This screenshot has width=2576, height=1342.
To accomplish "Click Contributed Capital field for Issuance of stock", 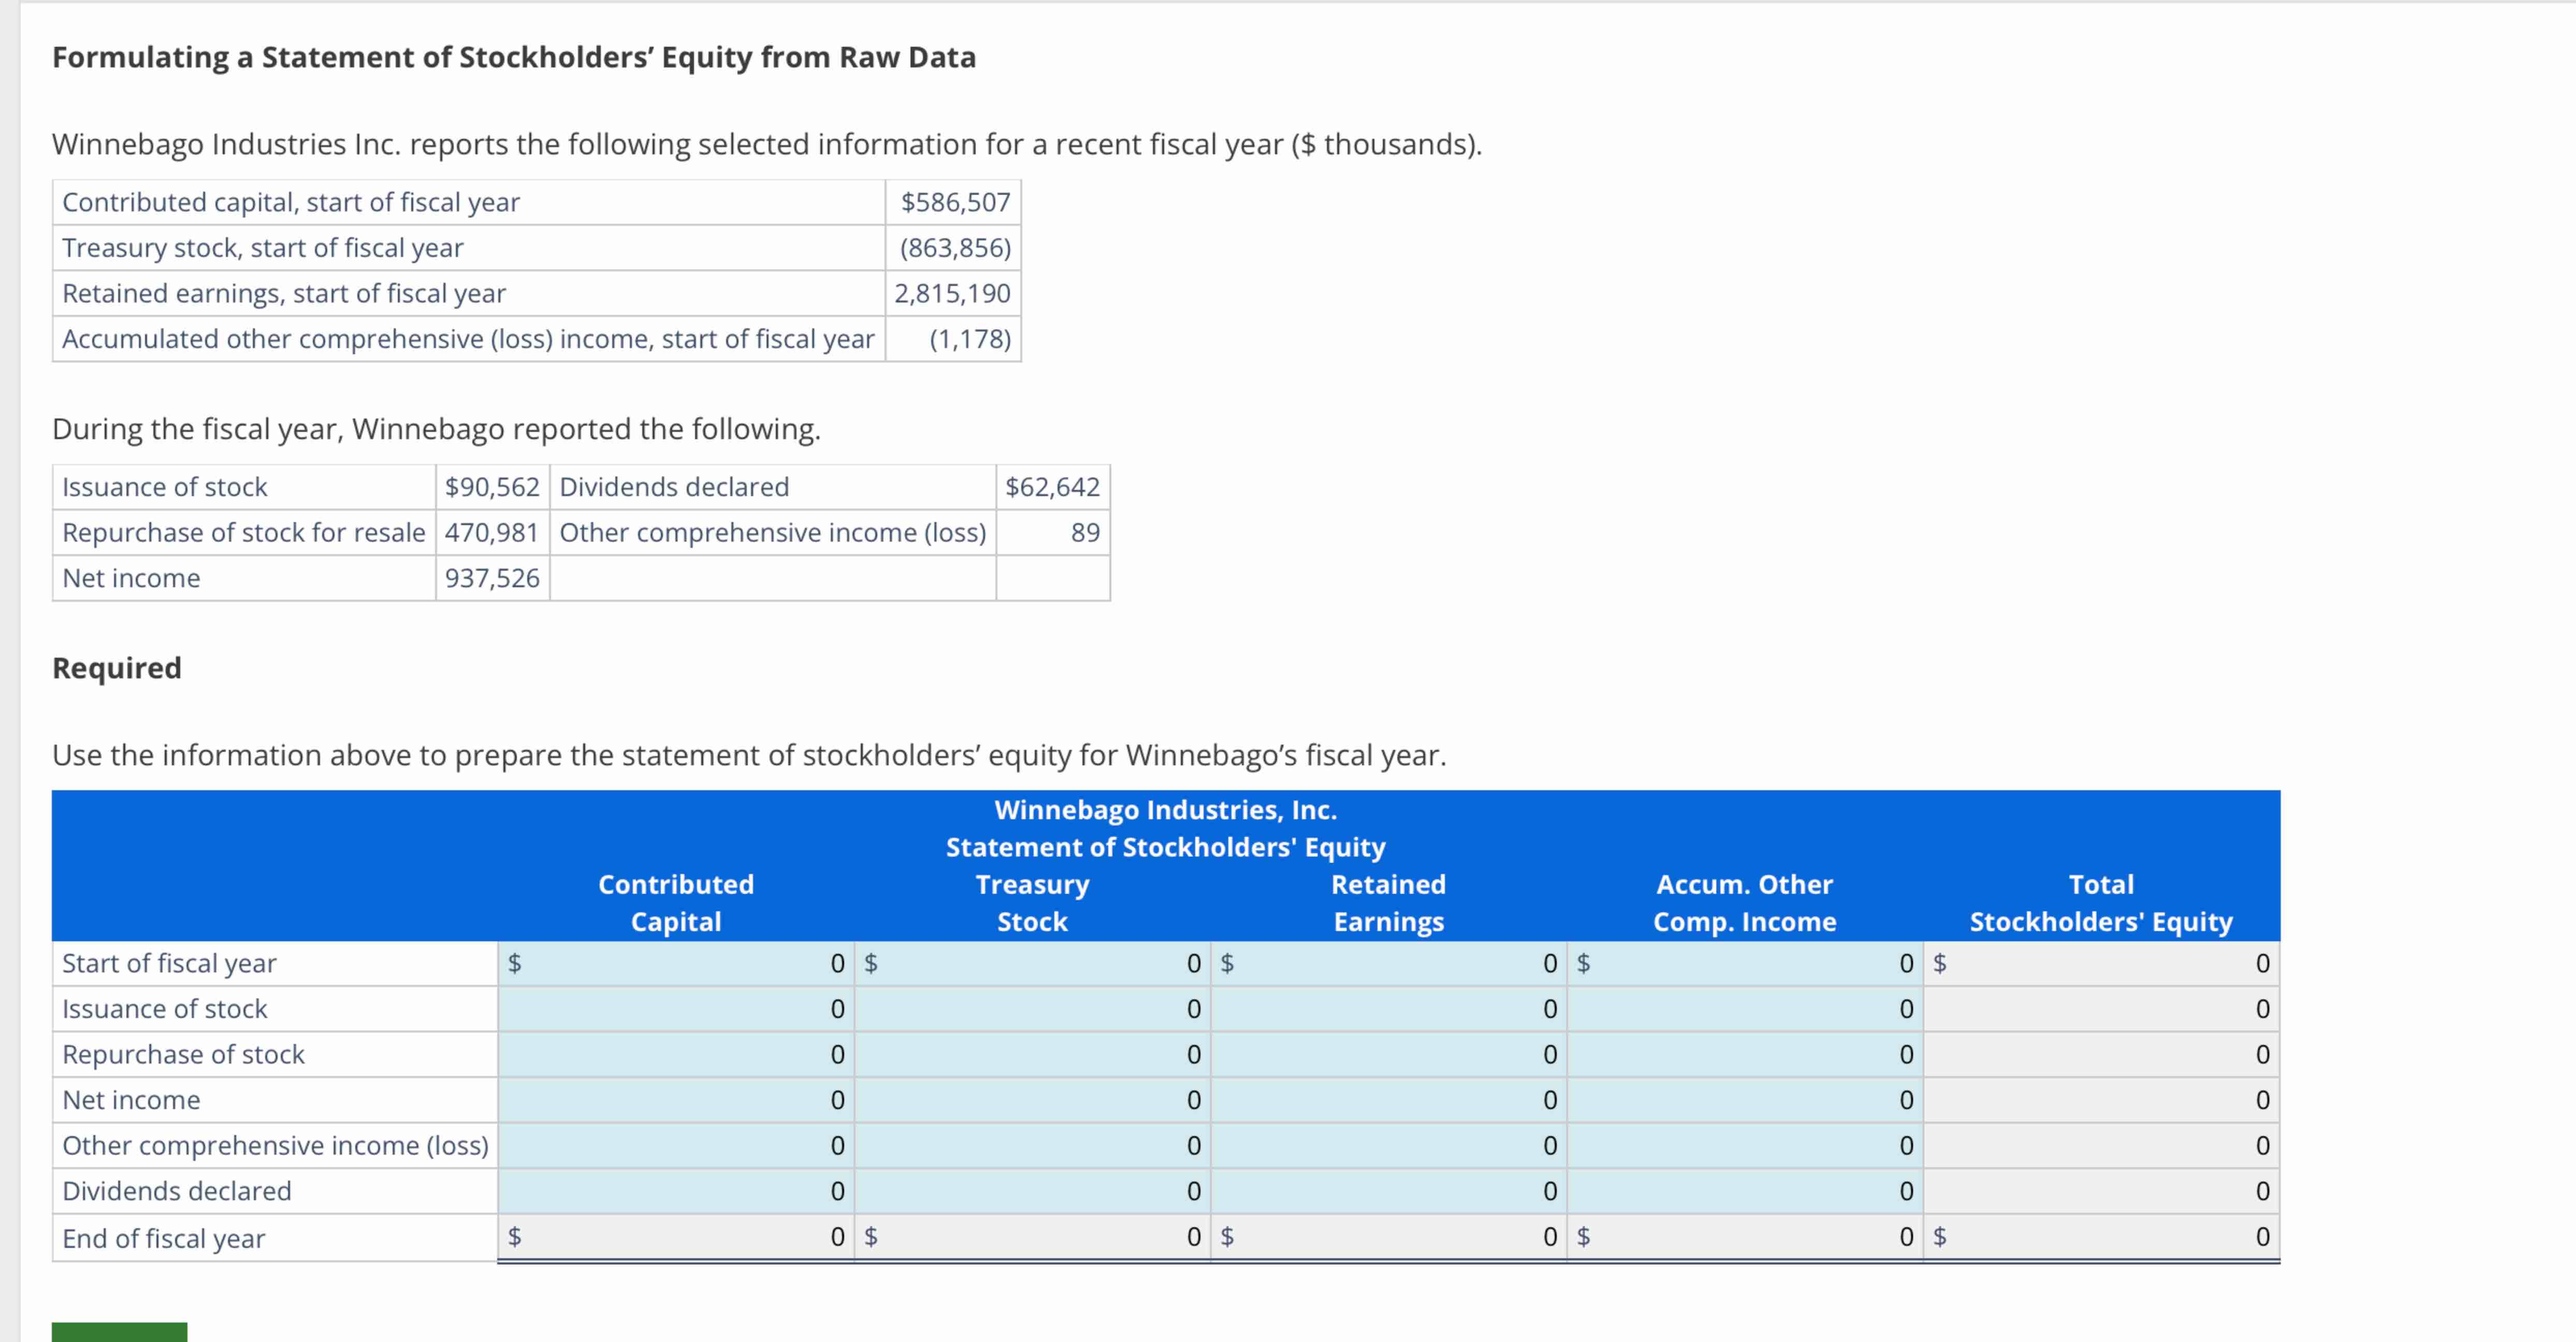I will (x=676, y=1009).
